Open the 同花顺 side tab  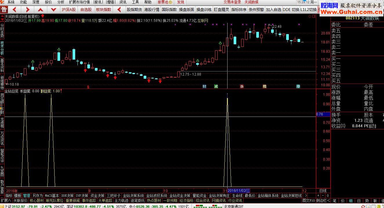coord(2,98)
